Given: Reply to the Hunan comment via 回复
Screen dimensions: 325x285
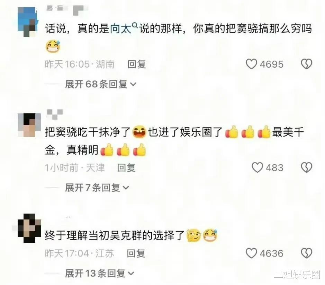Looking at the screenshot, I should tap(137, 64).
